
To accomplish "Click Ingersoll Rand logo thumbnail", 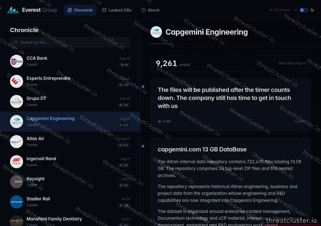I will (17, 162).
